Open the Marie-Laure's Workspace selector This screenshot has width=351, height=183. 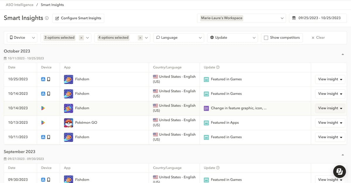point(241,18)
